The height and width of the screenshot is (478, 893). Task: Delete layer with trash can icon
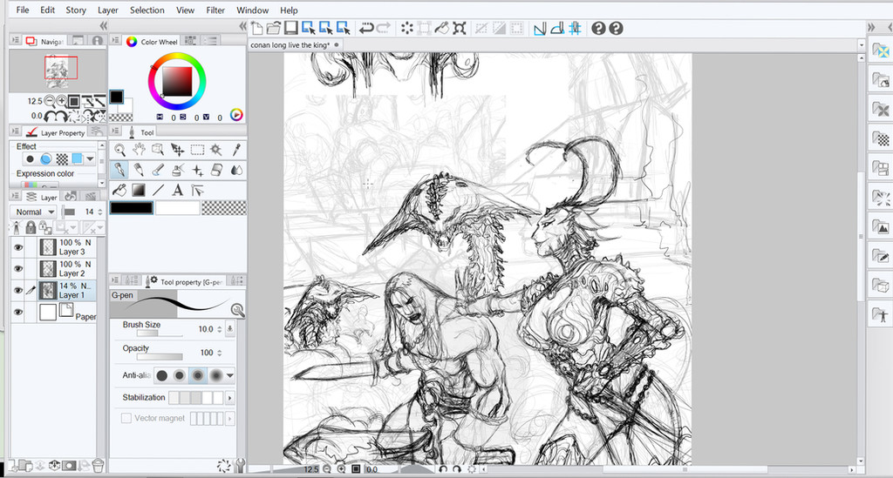pos(98,466)
